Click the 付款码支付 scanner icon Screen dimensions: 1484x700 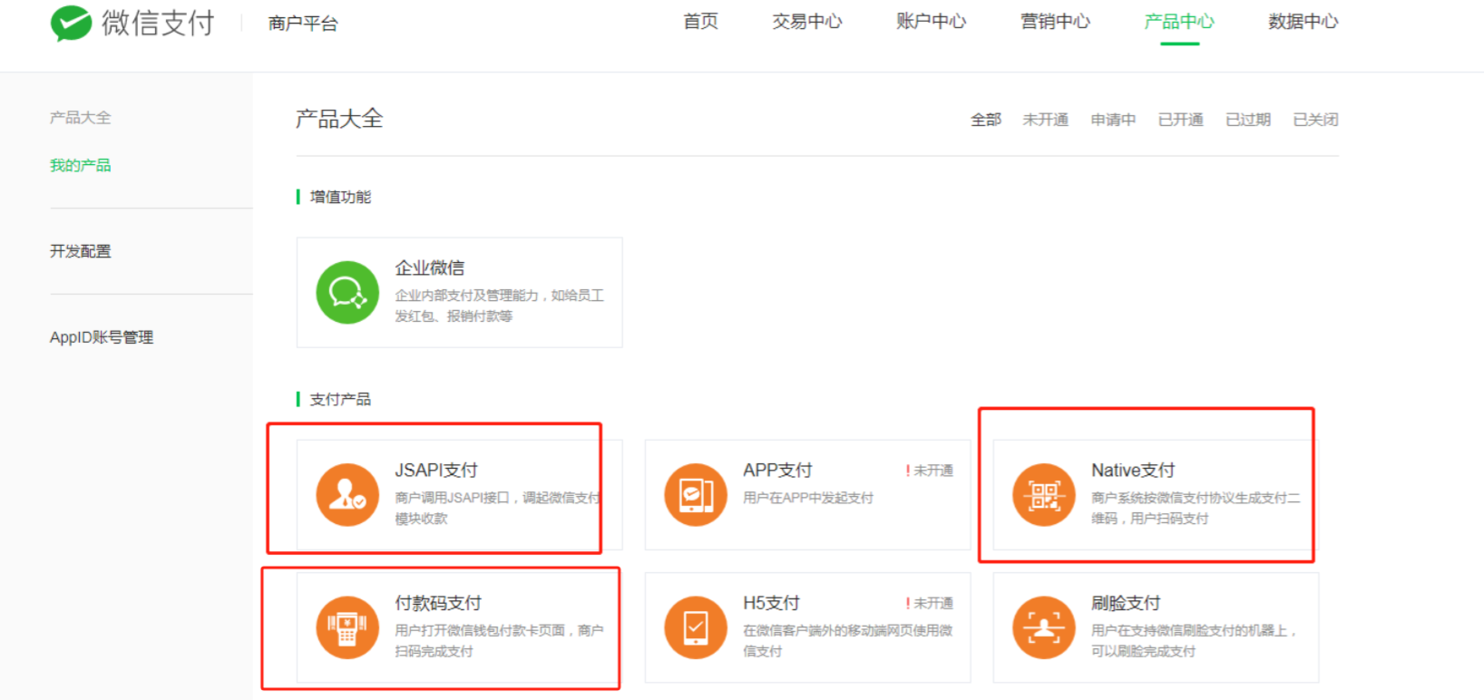click(x=347, y=627)
